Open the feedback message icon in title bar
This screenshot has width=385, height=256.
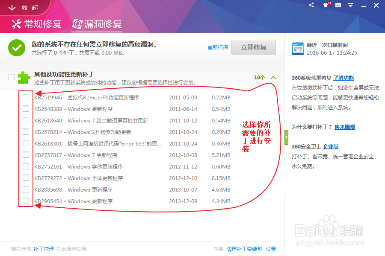(x=338, y=5)
